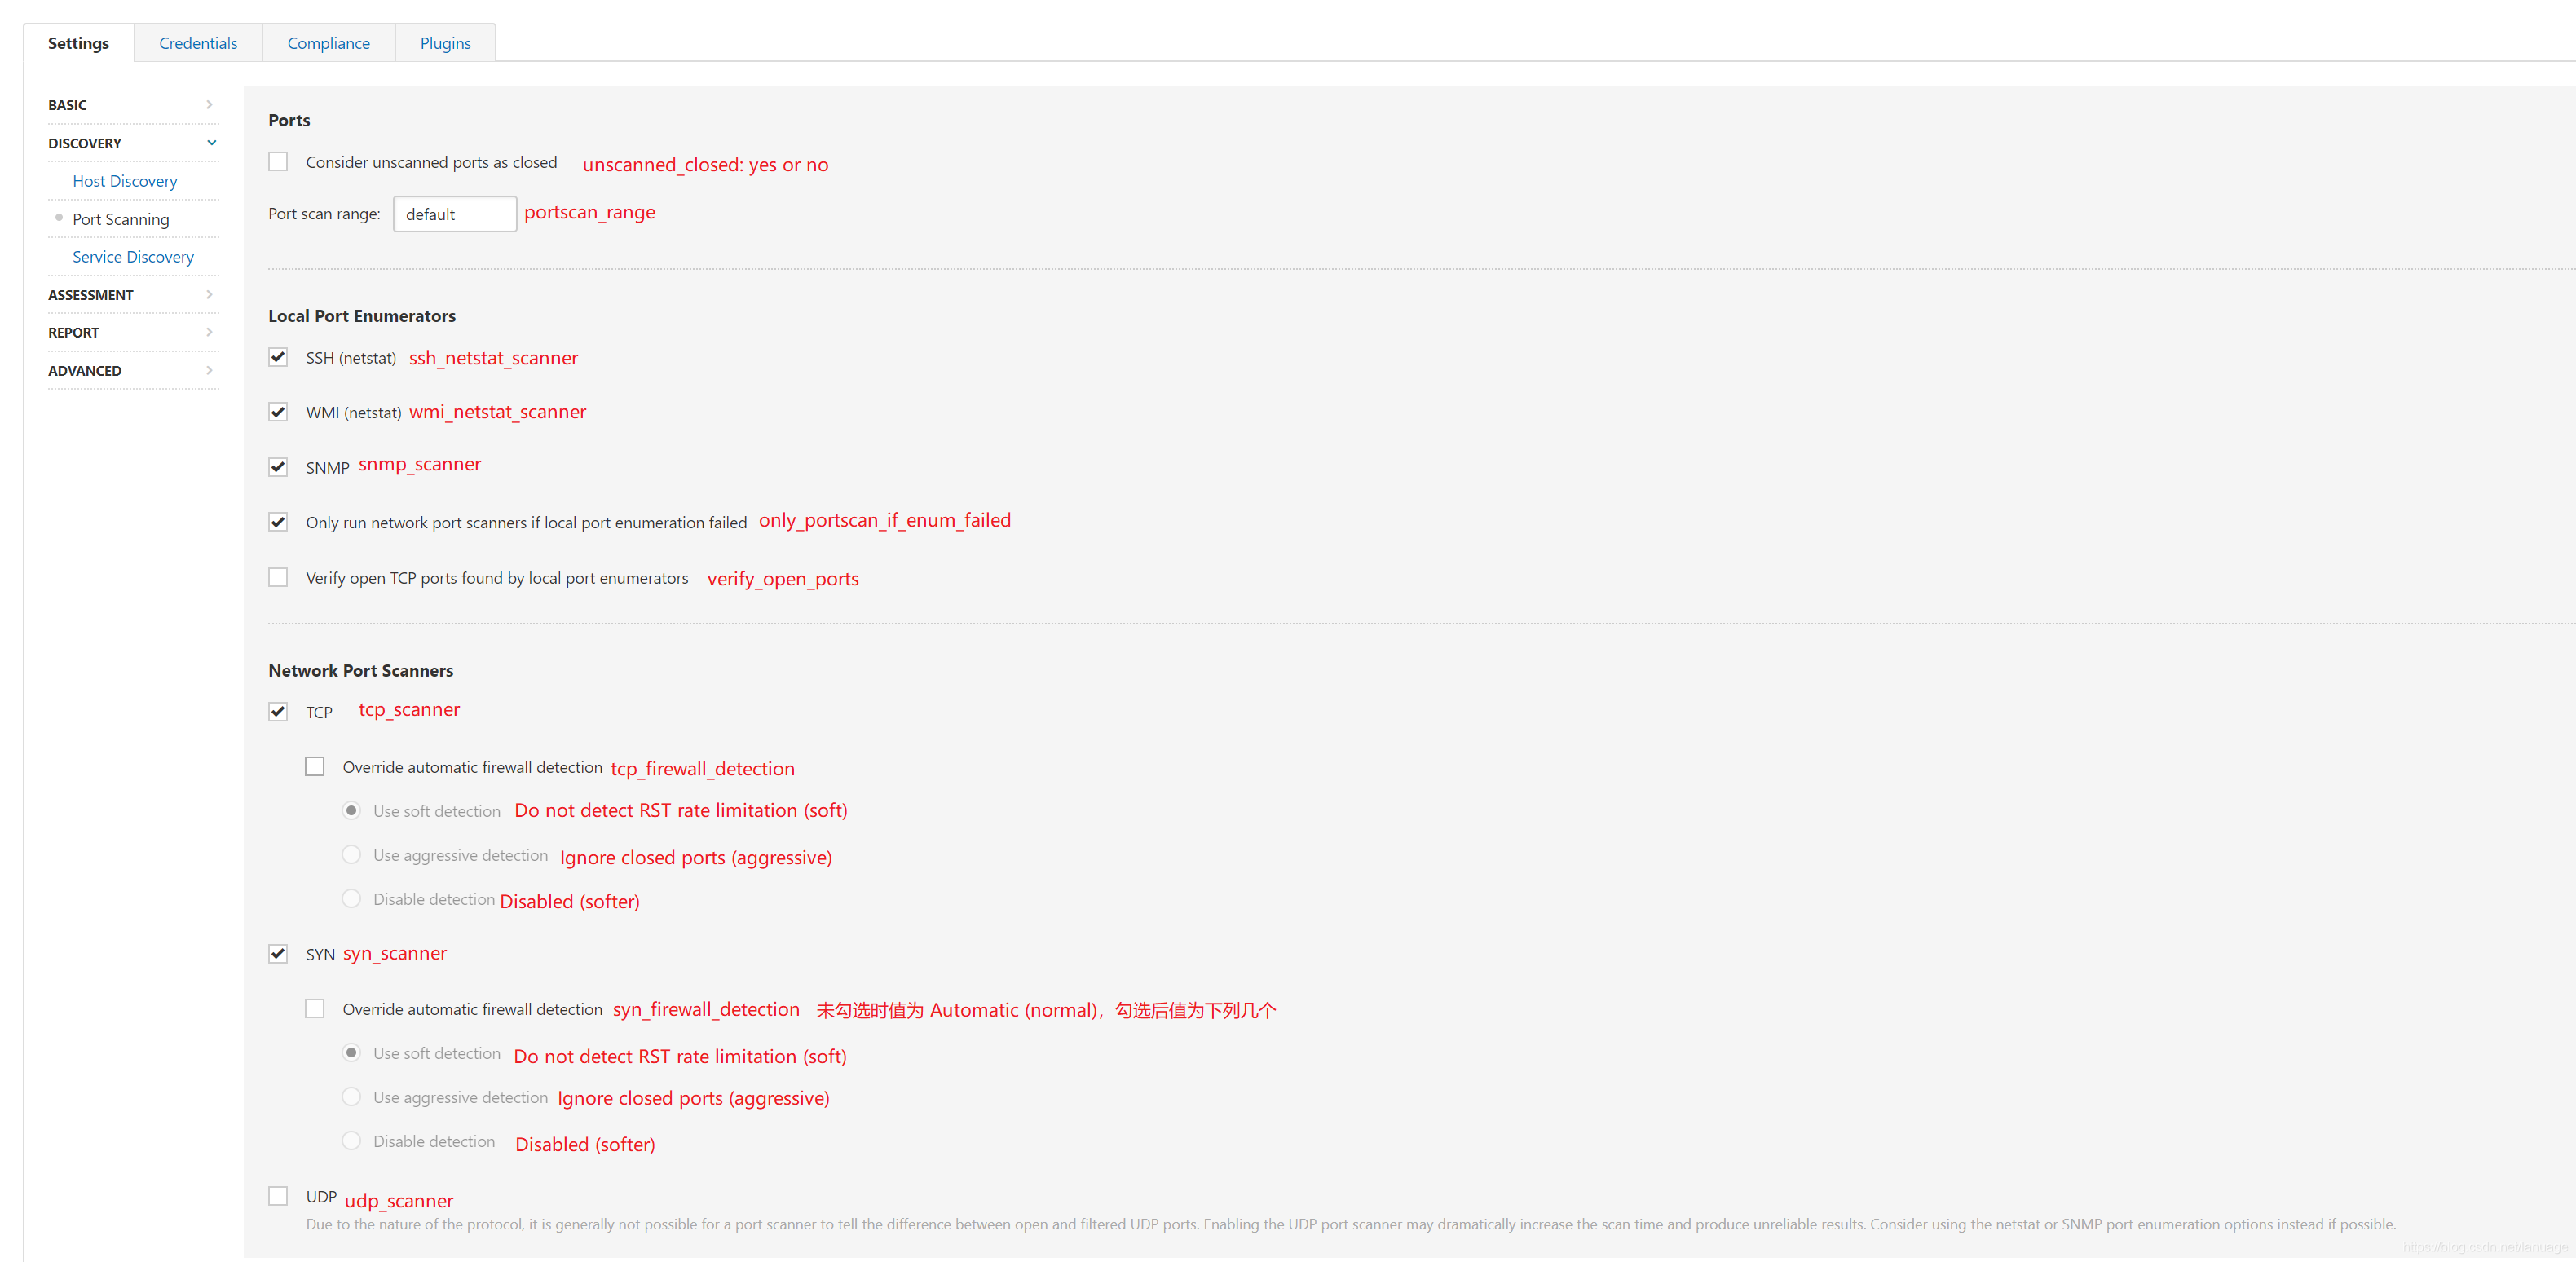This screenshot has width=2576, height=1262.
Task: Open the Credentials tab
Action: [x=198, y=43]
